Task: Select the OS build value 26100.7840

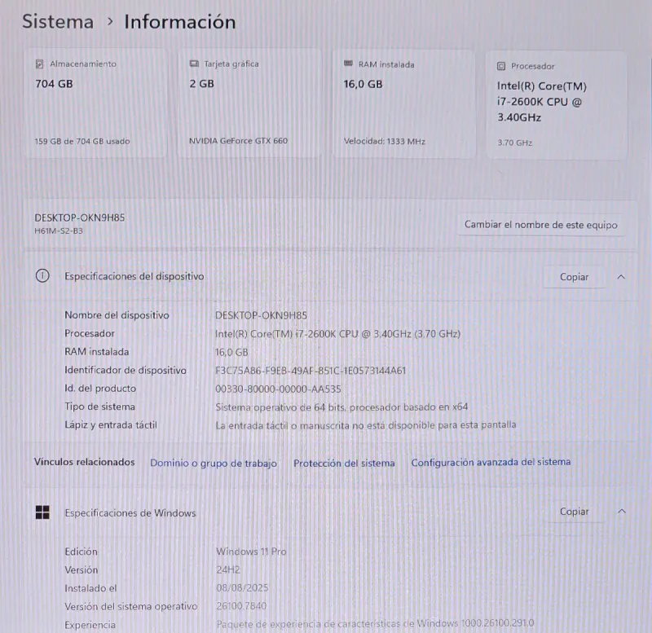Action: (241, 606)
